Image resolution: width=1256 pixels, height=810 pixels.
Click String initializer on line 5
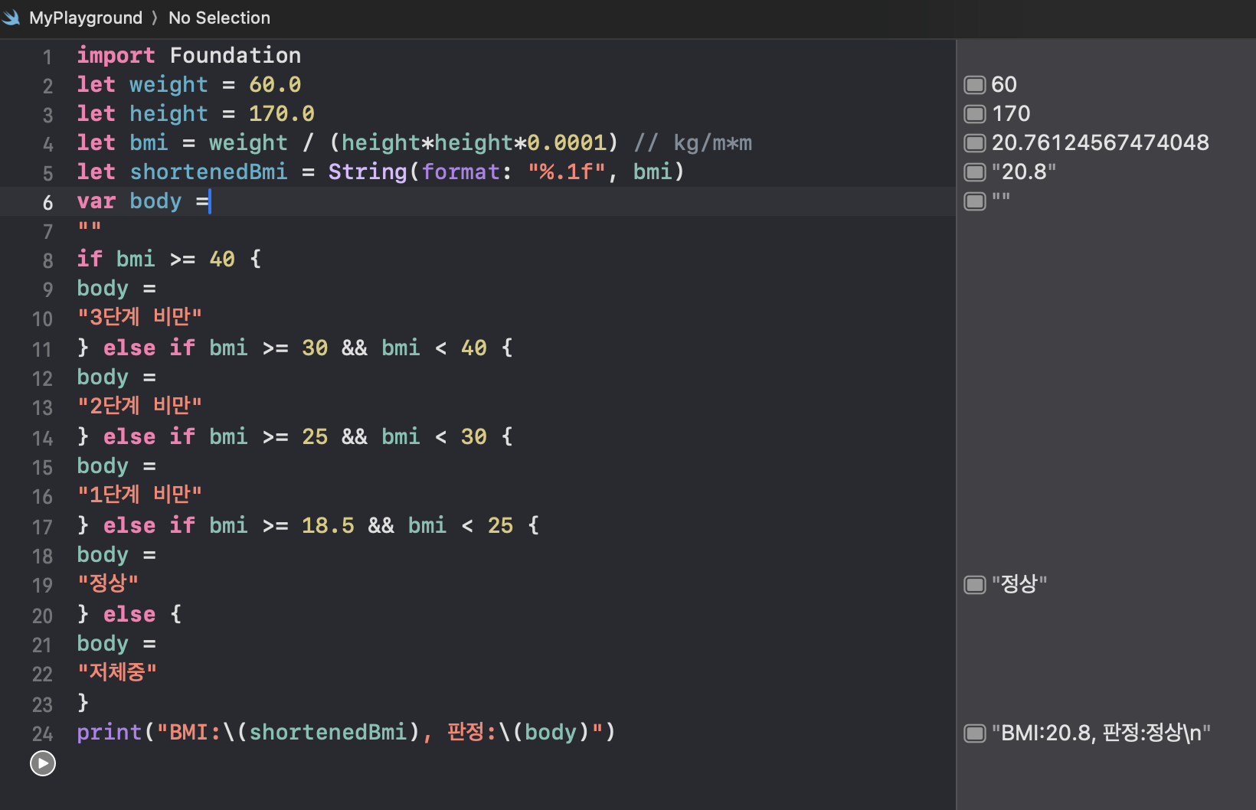pos(368,171)
